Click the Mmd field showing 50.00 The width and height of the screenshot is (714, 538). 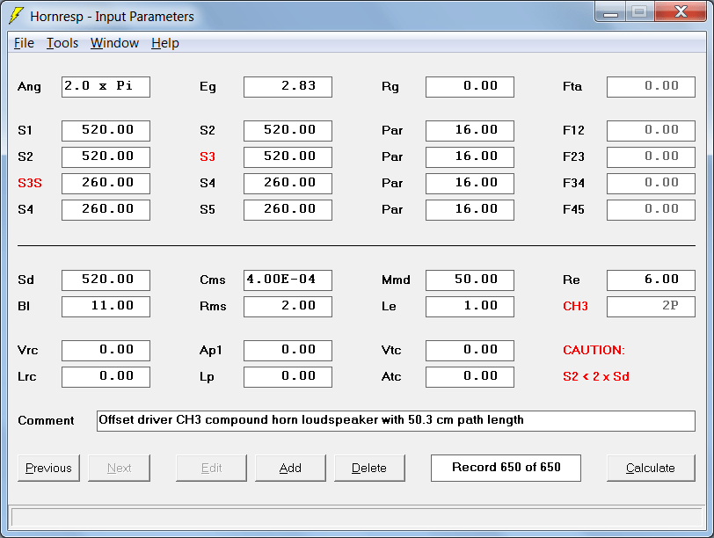tap(470, 280)
